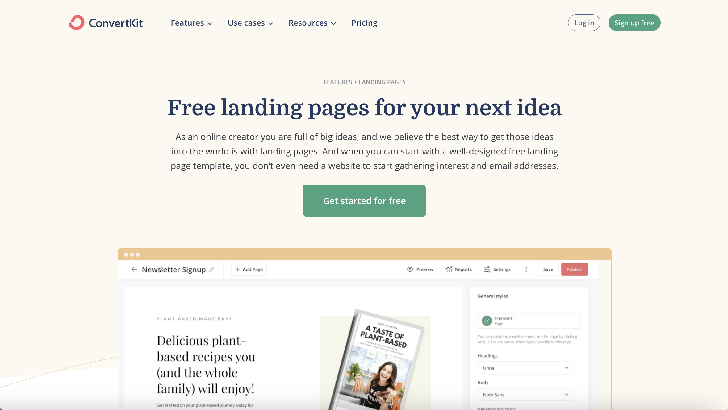Click the Publish button in editor

(x=575, y=269)
